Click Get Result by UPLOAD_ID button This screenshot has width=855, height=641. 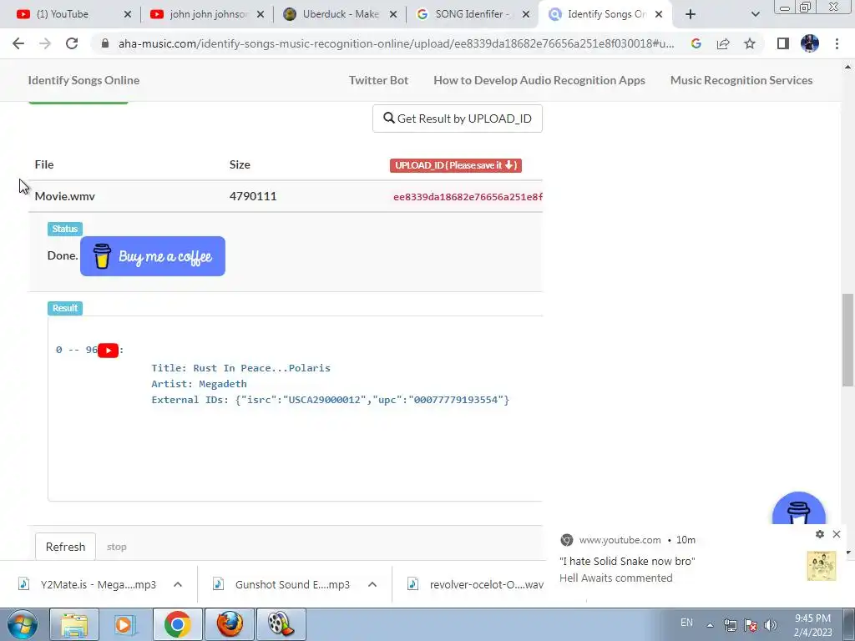click(458, 119)
